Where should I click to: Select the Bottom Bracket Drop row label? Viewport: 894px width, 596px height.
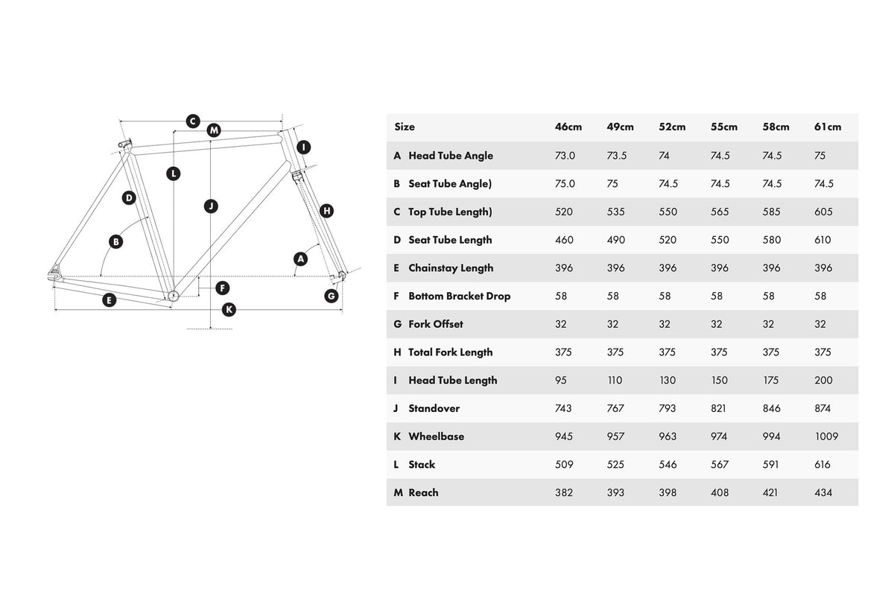point(459,296)
